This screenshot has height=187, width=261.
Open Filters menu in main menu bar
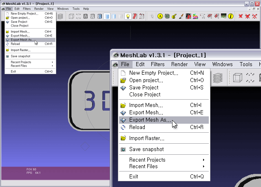point(27,9)
